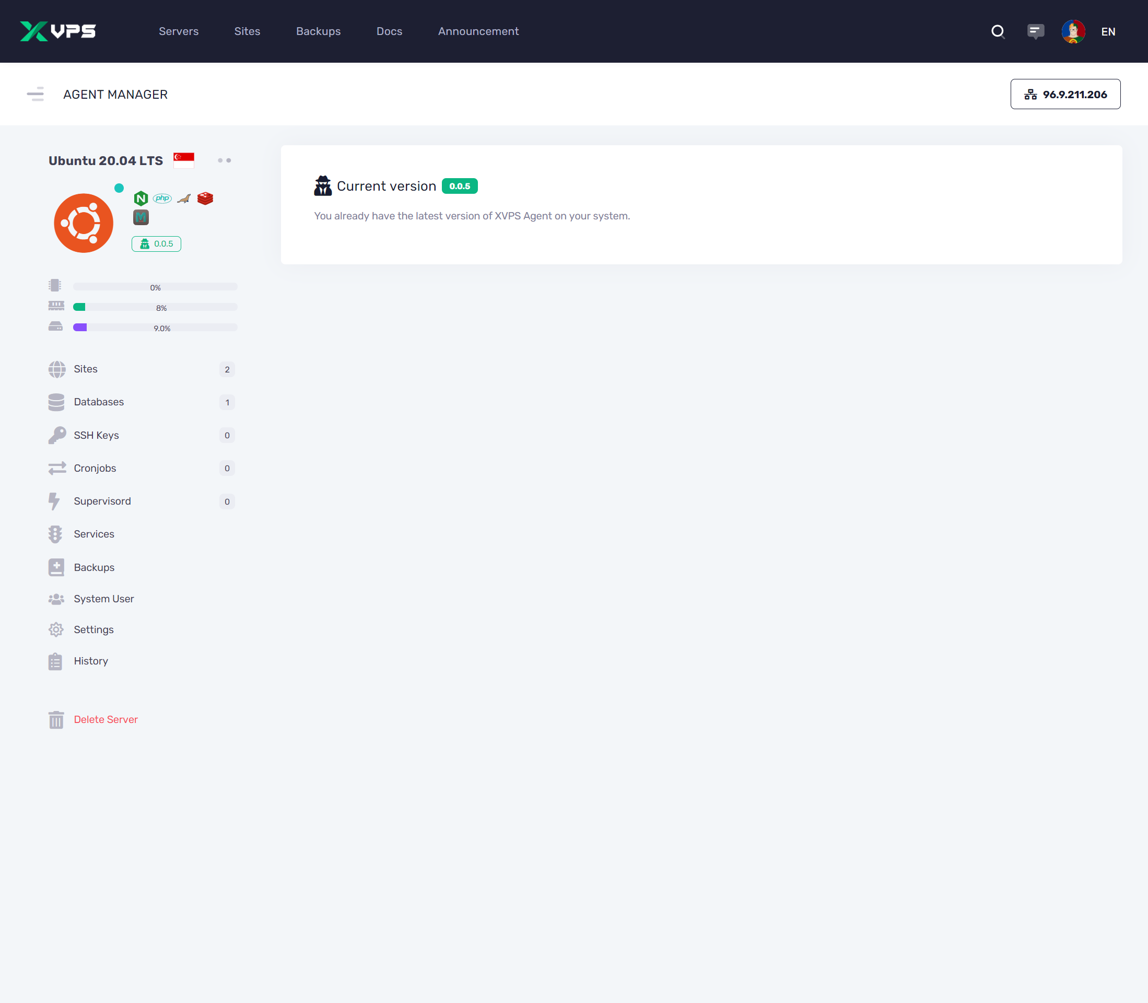Open the EN language selector
1148x1003 pixels.
click(x=1108, y=31)
